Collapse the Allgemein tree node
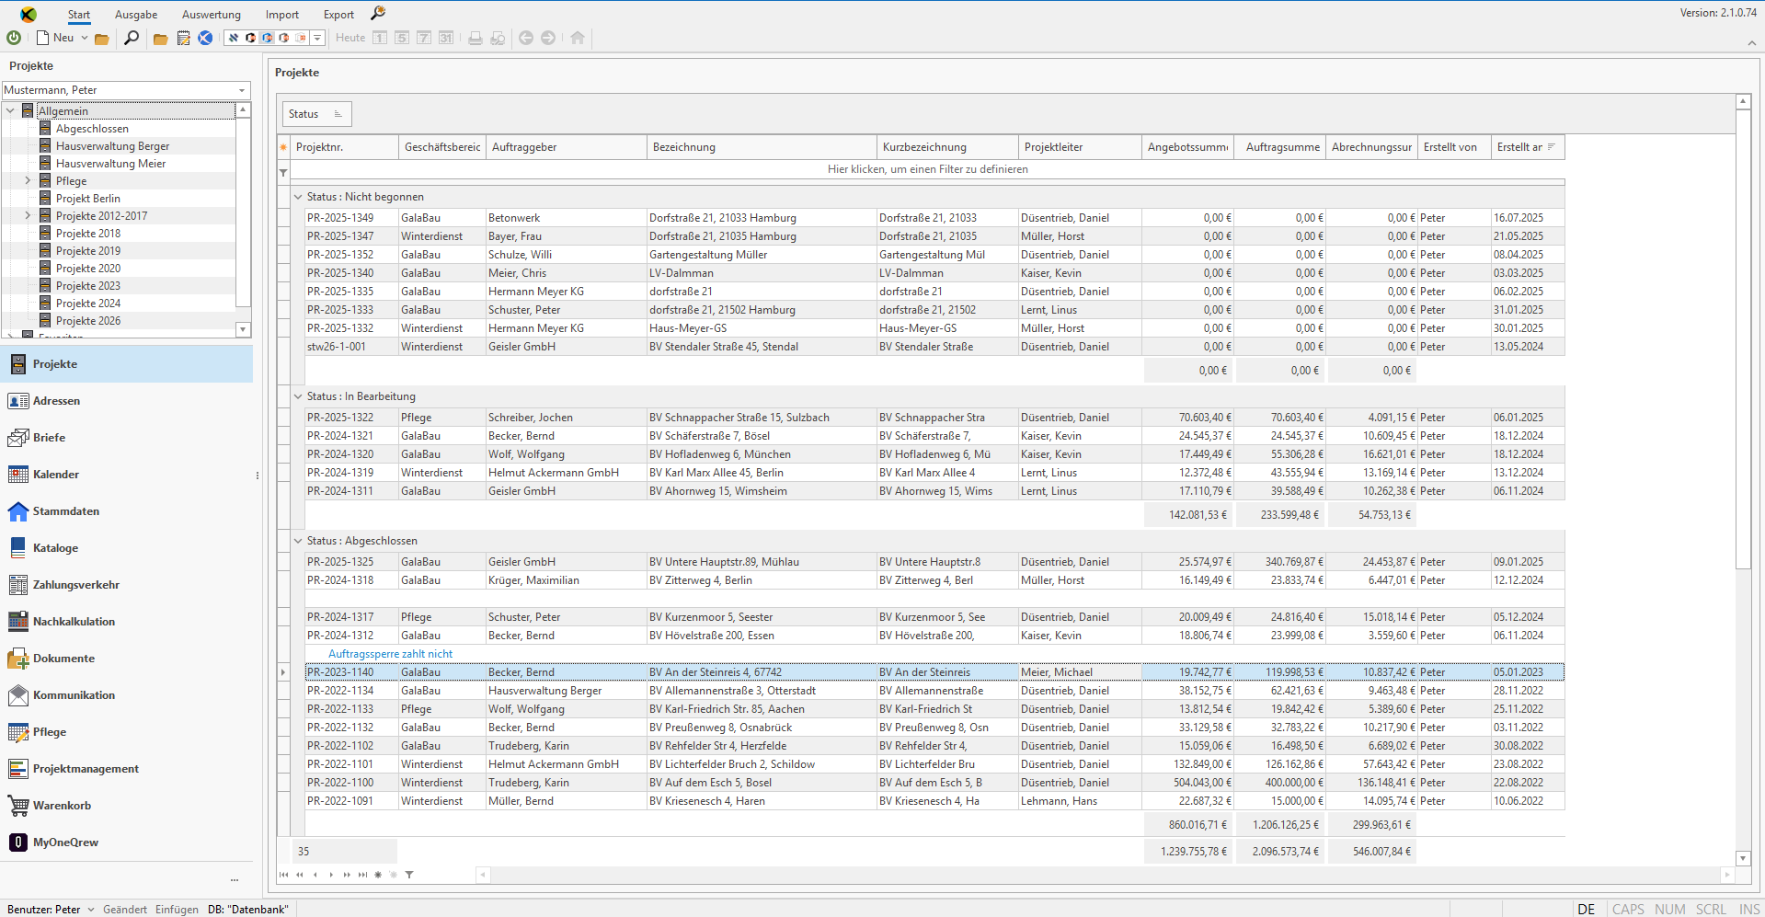The width and height of the screenshot is (1765, 917). [10, 110]
